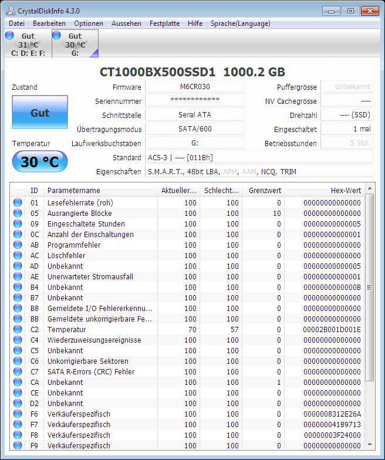385x460 pixels.
Task: Click the Aktueller... column header
Action: pos(178,190)
